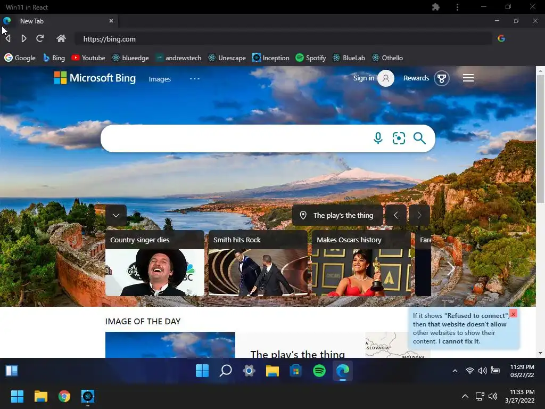This screenshot has width=545, height=409.
Task: Advance the news carousel with white right arrow
Action: 451,268
